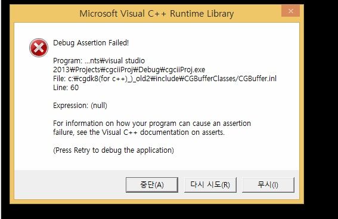The width and height of the screenshot is (338, 219).
Task: Click the Microsoft Visual C++ Runtime Library title
Action: point(157,14)
